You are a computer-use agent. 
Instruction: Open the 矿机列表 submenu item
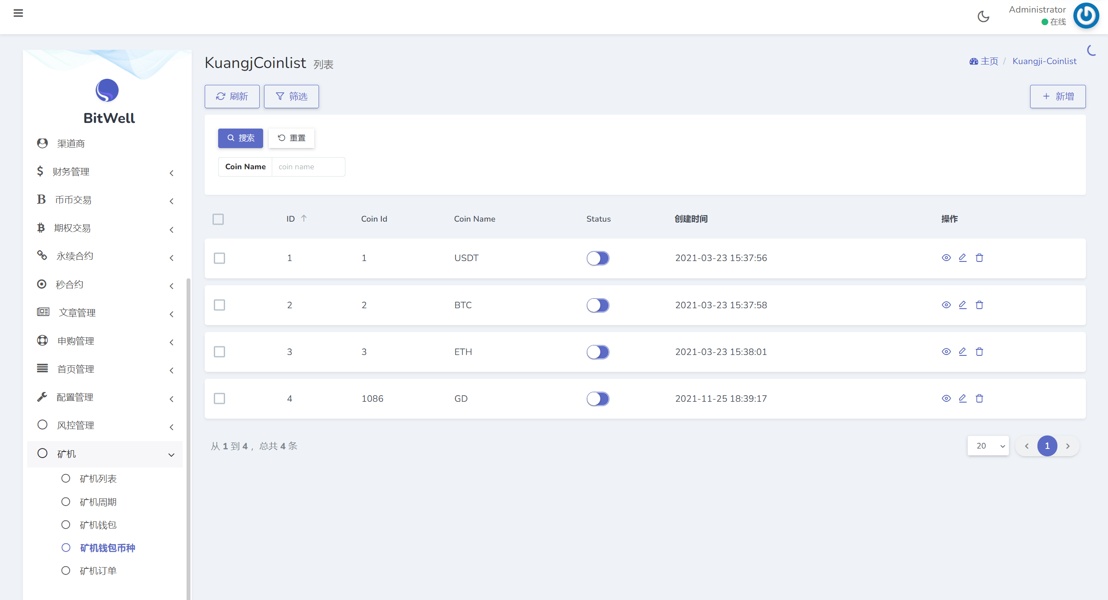(98, 479)
